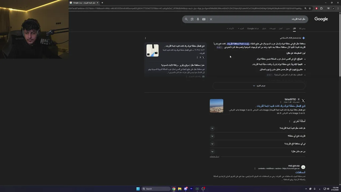Open the Extensions puzzle icon
This screenshot has width=341, height=192.
pos(321,8)
